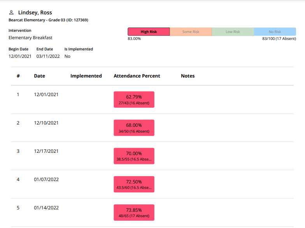The height and width of the screenshot is (228, 305).
Task: Click the # column header
Action: click(x=18, y=76)
